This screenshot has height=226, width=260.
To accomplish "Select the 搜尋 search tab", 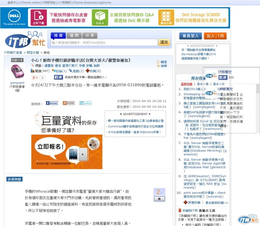I will click(x=58, y=35).
